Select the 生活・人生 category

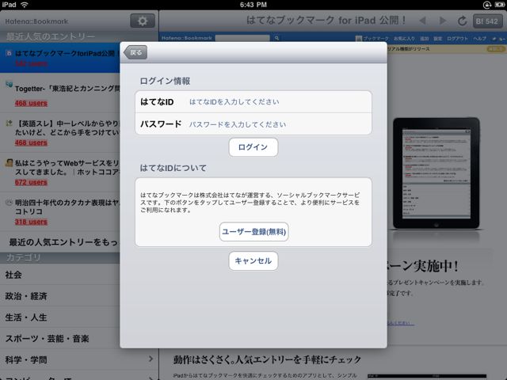pyautogui.click(x=60, y=317)
